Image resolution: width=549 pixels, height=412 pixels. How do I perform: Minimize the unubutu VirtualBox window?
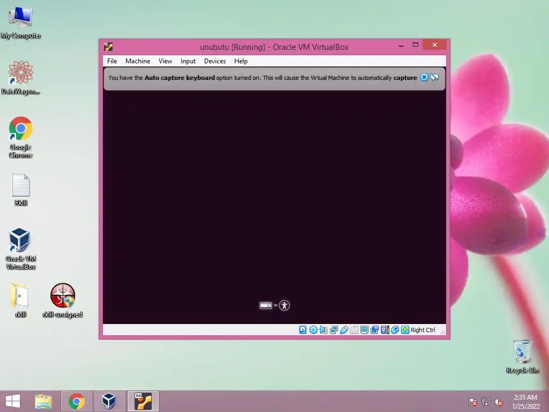click(x=401, y=45)
